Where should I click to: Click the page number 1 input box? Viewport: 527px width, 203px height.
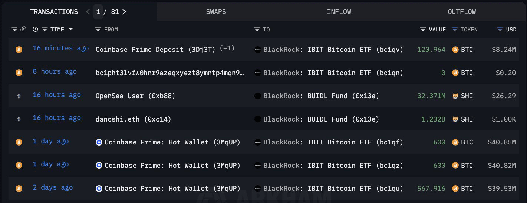point(98,12)
